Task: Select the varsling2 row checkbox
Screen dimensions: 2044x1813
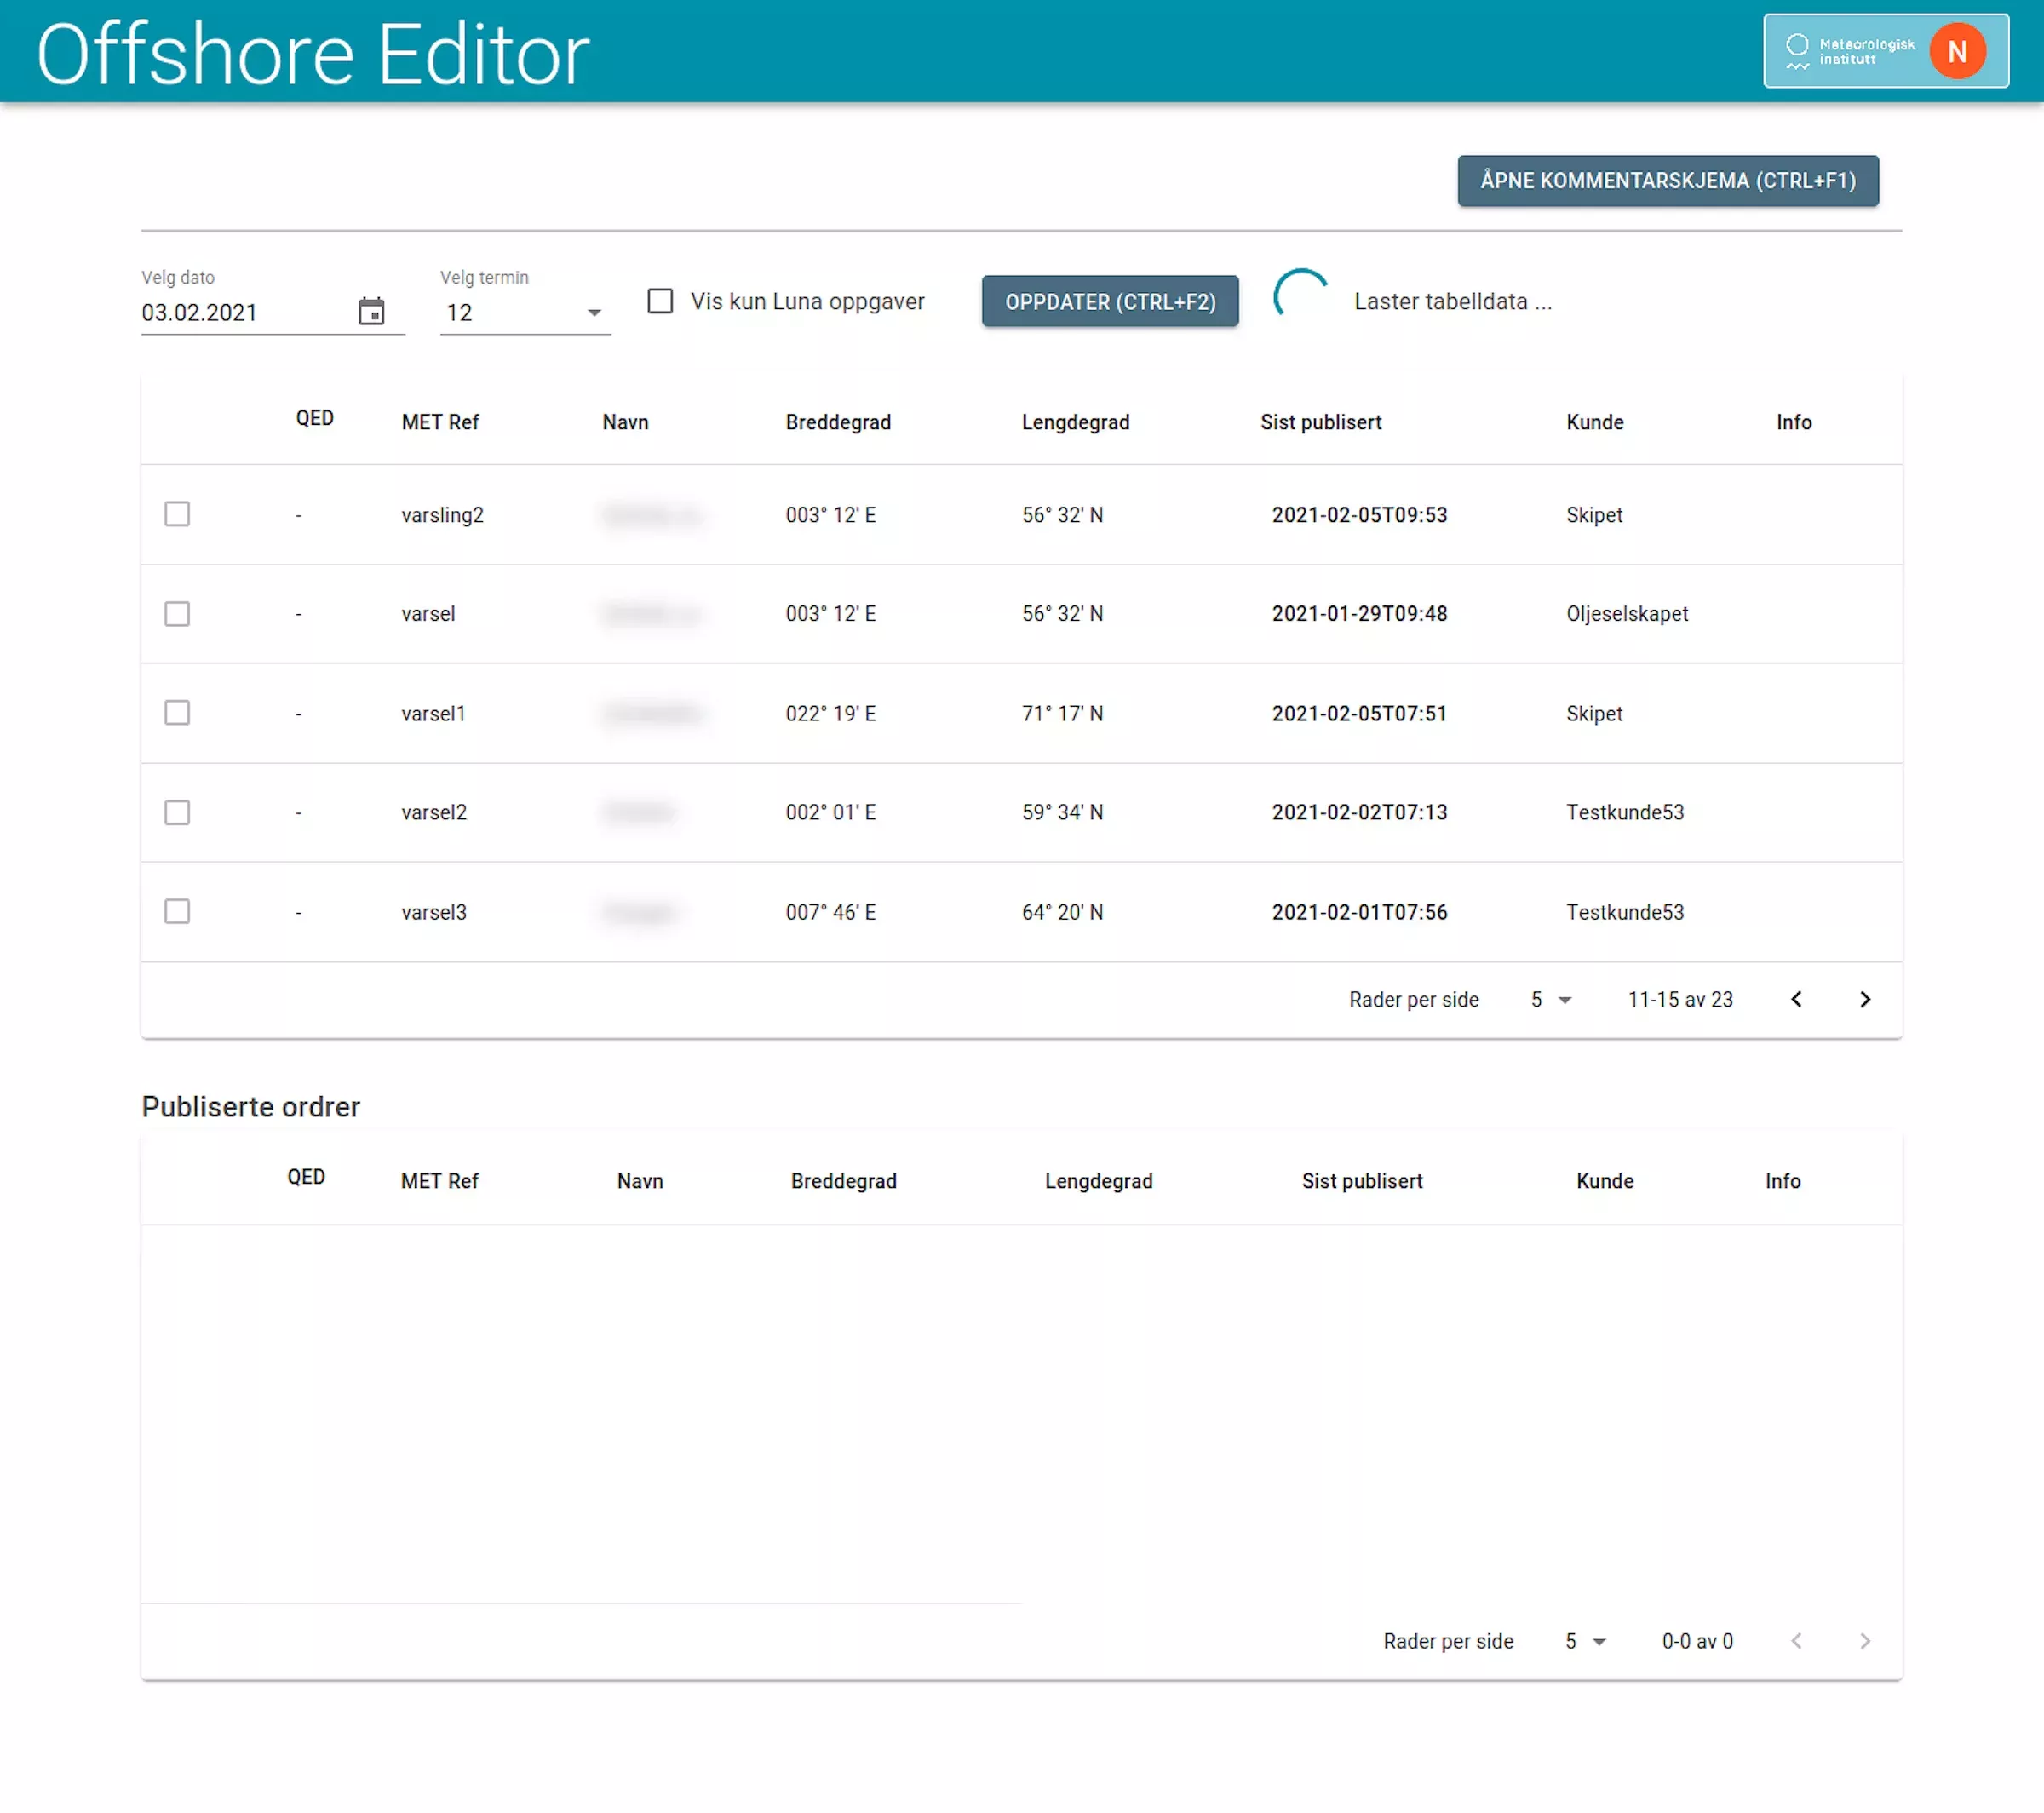Action: pyautogui.click(x=177, y=514)
